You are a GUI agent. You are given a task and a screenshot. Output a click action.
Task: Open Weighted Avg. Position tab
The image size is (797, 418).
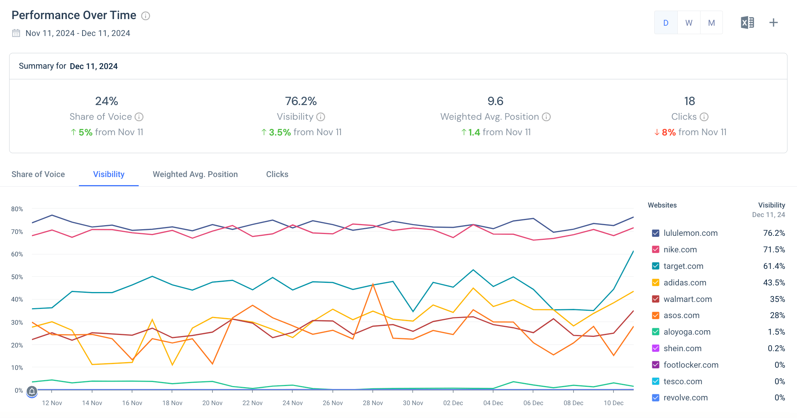[195, 174]
